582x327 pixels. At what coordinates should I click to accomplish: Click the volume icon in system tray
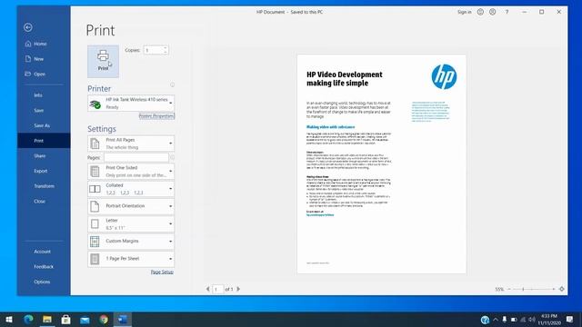pos(532,320)
